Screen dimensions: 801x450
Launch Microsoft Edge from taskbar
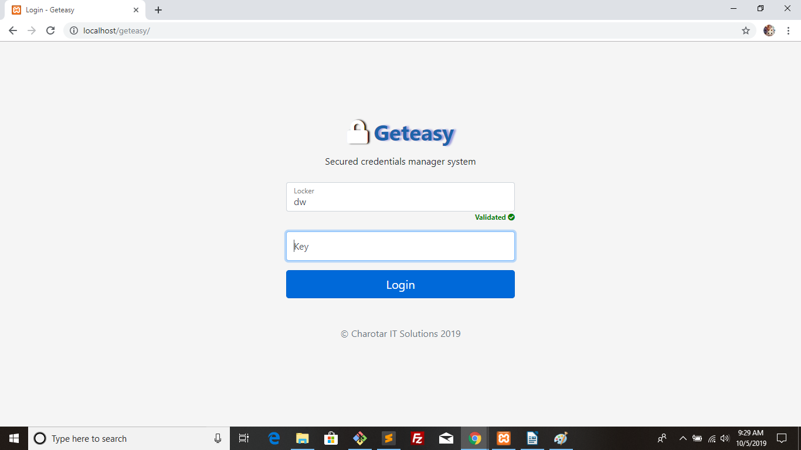click(x=274, y=438)
